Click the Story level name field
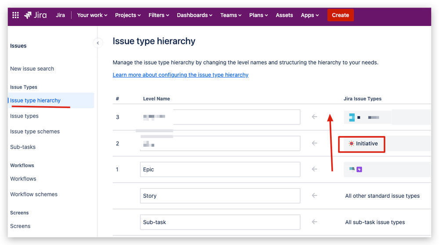The width and height of the screenshot is (439, 245). tap(220, 196)
